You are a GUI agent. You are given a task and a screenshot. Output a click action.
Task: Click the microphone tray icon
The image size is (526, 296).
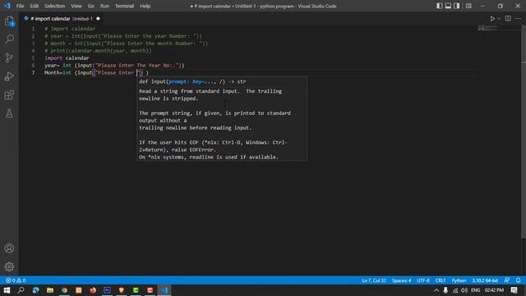pos(445,290)
